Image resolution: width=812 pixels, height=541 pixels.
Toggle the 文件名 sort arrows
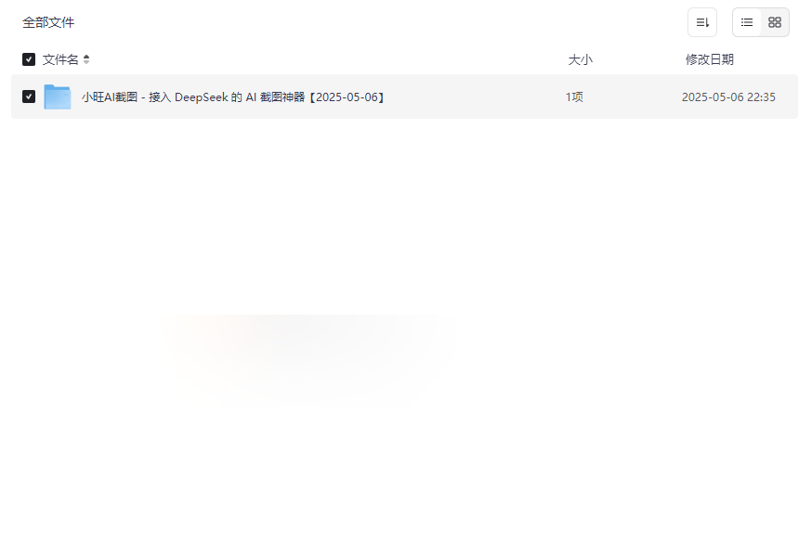(86, 59)
